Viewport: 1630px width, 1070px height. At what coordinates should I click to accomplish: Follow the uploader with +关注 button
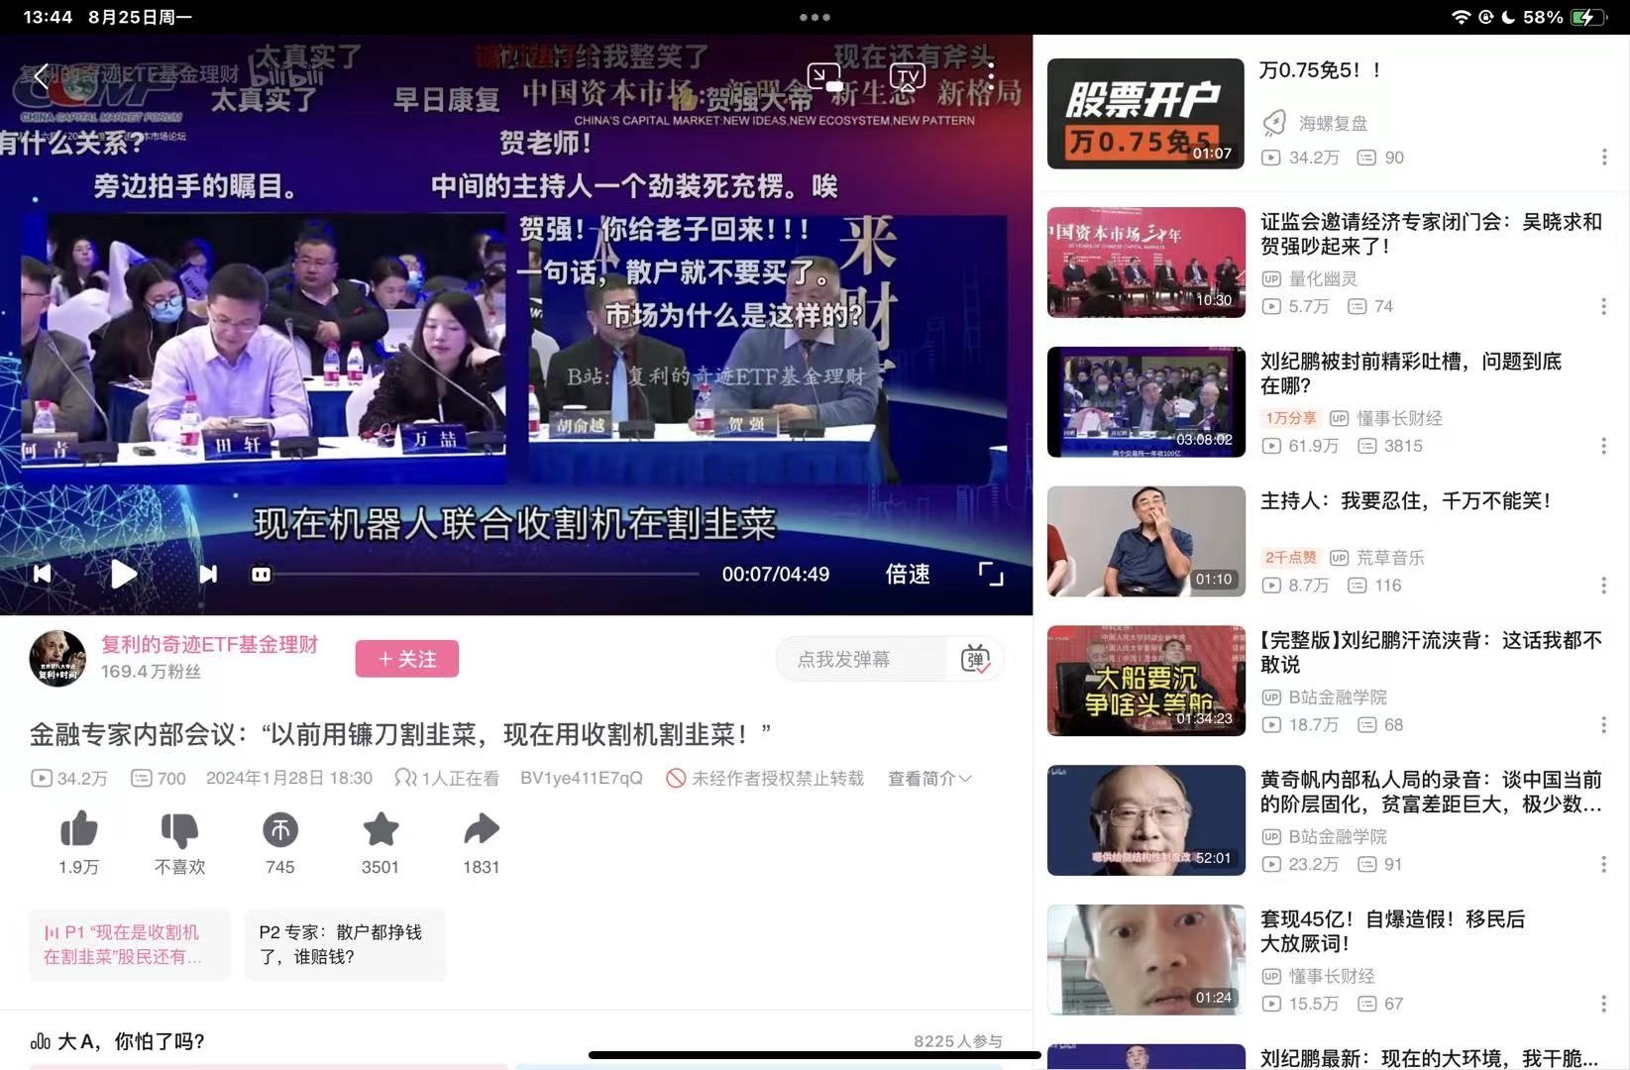[x=407, y=659]
